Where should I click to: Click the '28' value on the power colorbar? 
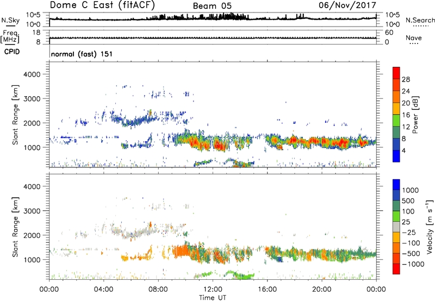406,79
